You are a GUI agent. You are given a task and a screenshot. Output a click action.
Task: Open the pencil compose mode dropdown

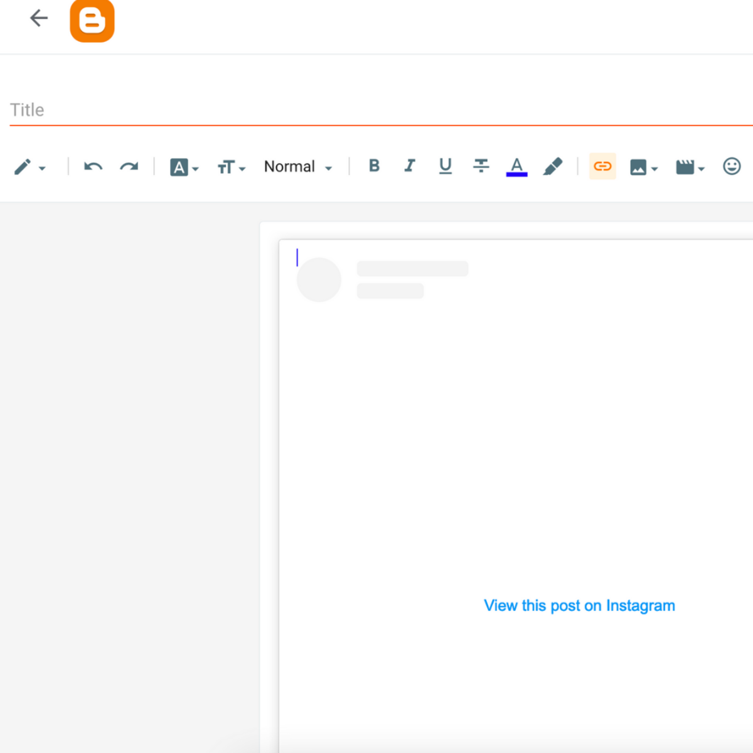tap(29, 167)
